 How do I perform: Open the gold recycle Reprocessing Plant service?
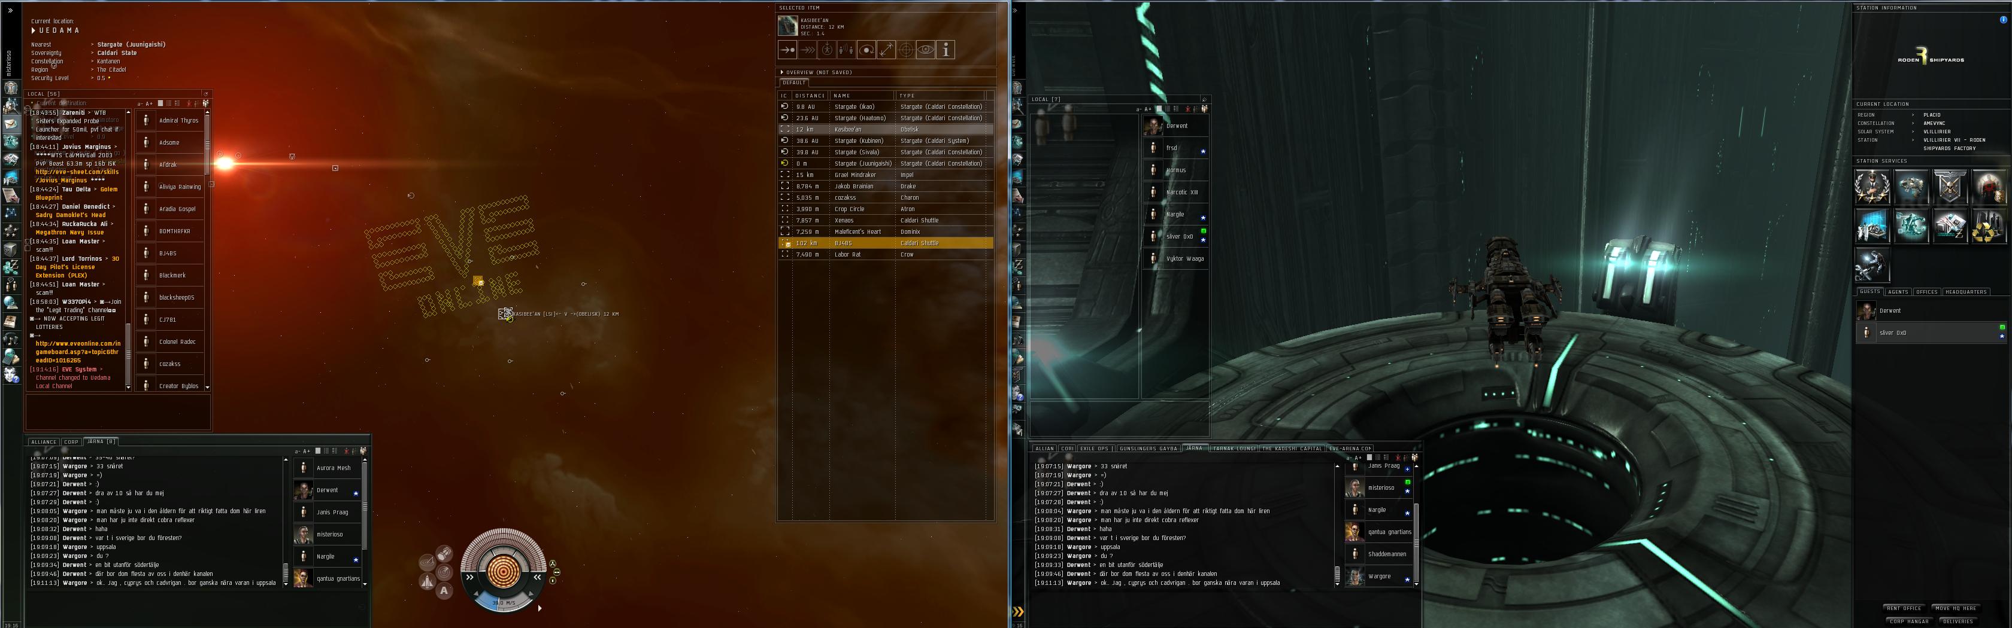tap(1989, 226)
